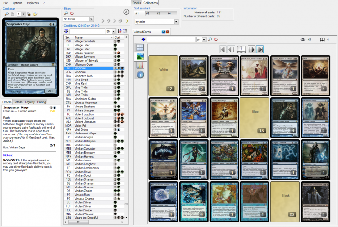Click the list view options icon
The height and width of the screenshot is (227, 338).
click(125, 31)
